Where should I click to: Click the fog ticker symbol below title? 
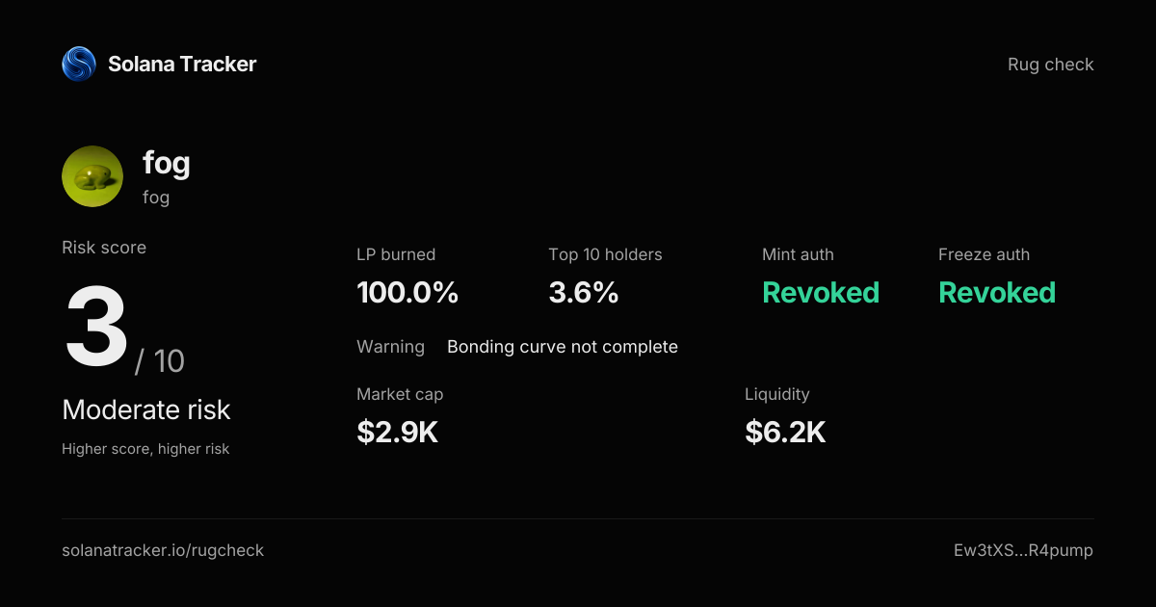click(156, 198)
